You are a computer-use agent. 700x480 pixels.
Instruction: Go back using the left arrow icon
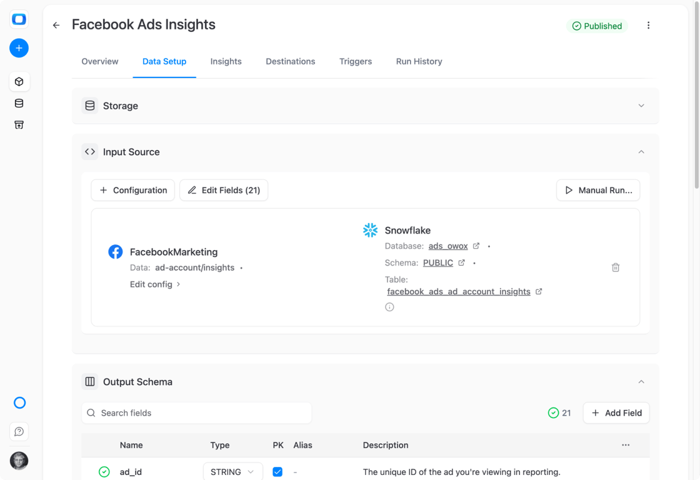pyautogui.click(x=56, y=25)
